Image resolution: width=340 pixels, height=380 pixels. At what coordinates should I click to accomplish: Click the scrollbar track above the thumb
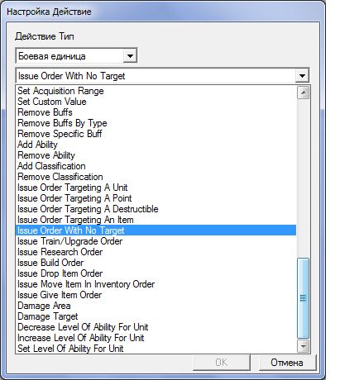coord(304,178)
